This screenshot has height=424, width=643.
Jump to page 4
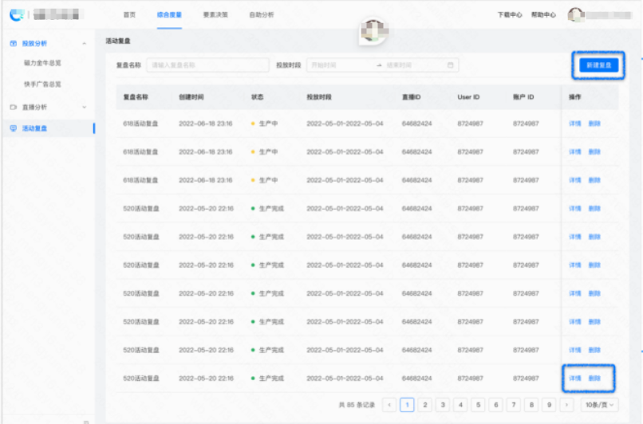(460, 405)
